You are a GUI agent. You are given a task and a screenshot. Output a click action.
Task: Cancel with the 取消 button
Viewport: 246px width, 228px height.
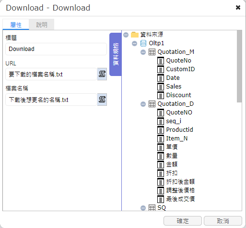point(223,221)
